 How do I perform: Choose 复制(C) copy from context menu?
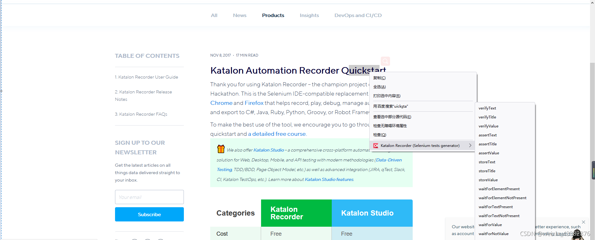click(423, 78)
